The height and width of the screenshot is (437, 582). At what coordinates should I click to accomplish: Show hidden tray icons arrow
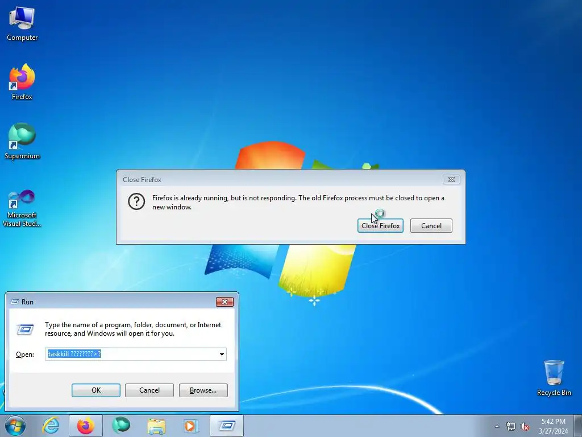click(497, 426)
